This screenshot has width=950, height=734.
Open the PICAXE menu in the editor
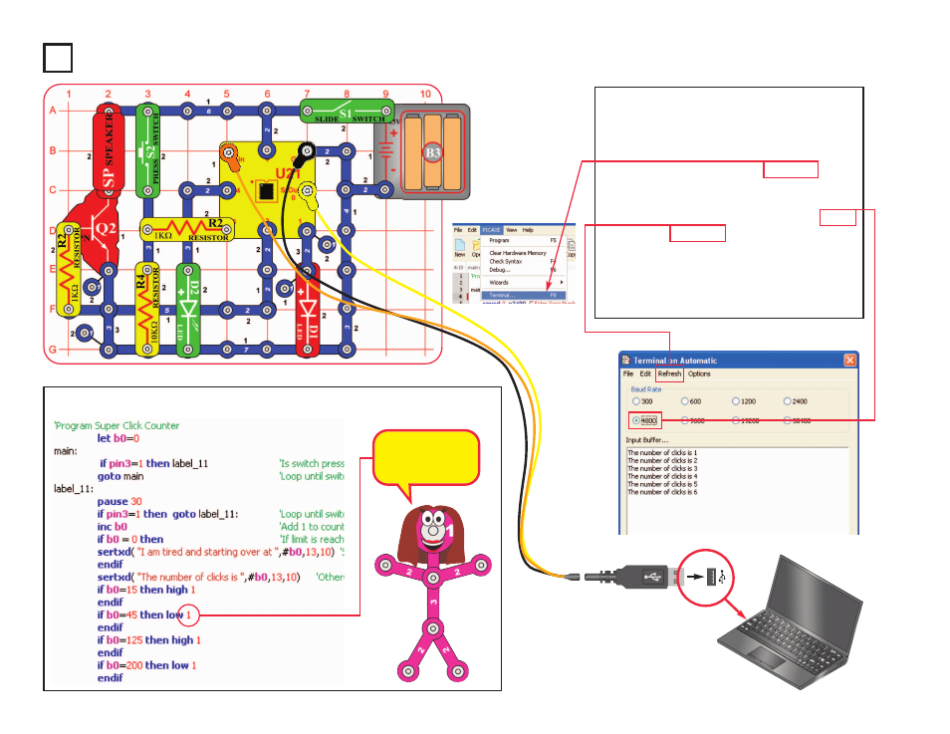point(491,230)
